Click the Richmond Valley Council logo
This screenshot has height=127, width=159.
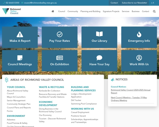[x=11, y=11]
